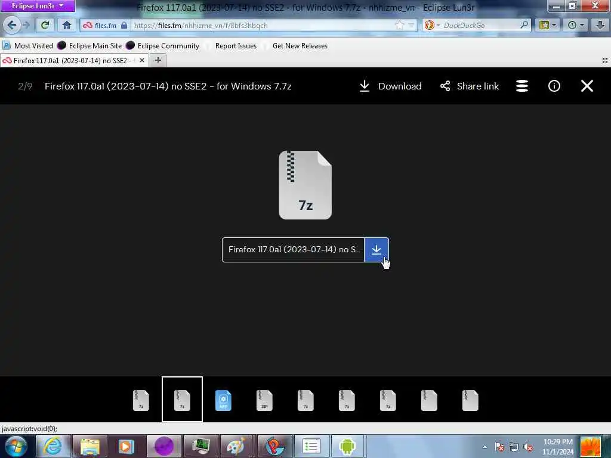Open a new tab with plus button
This screenshot has height=458, width=611.
pyautogui.click(x=158, y=60)
